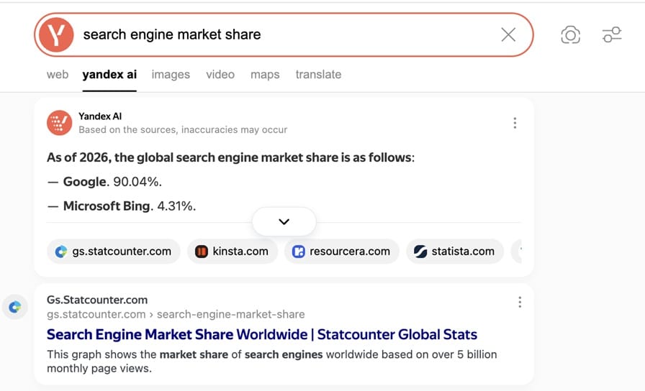Image resolution: width=645 pixels, height=391 pixels.
Task: Click the Statcounter favicon beside result
Action: pos(14,307)
